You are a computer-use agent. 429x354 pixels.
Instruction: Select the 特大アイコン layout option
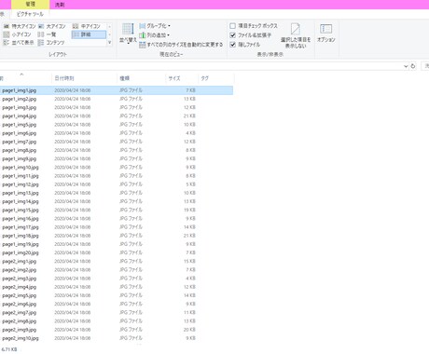click(20, 26)
